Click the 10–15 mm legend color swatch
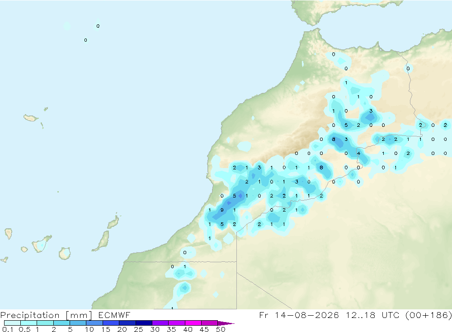452x332 pixels. coord(94,323)
